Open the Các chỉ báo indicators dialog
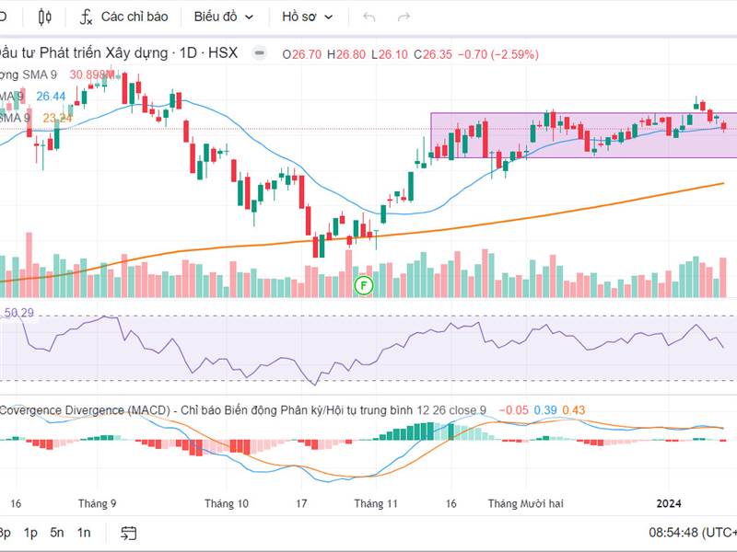737x552 pixels. tap(123, 17)
